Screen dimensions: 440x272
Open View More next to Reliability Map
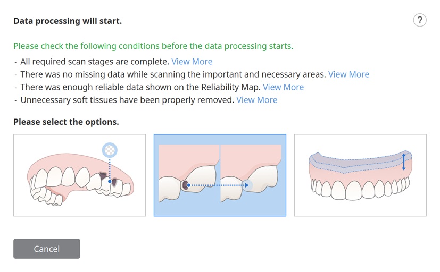283,88
